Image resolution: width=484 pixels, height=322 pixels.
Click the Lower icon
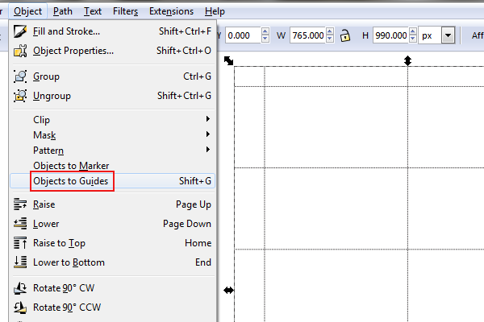click(20, 224)
